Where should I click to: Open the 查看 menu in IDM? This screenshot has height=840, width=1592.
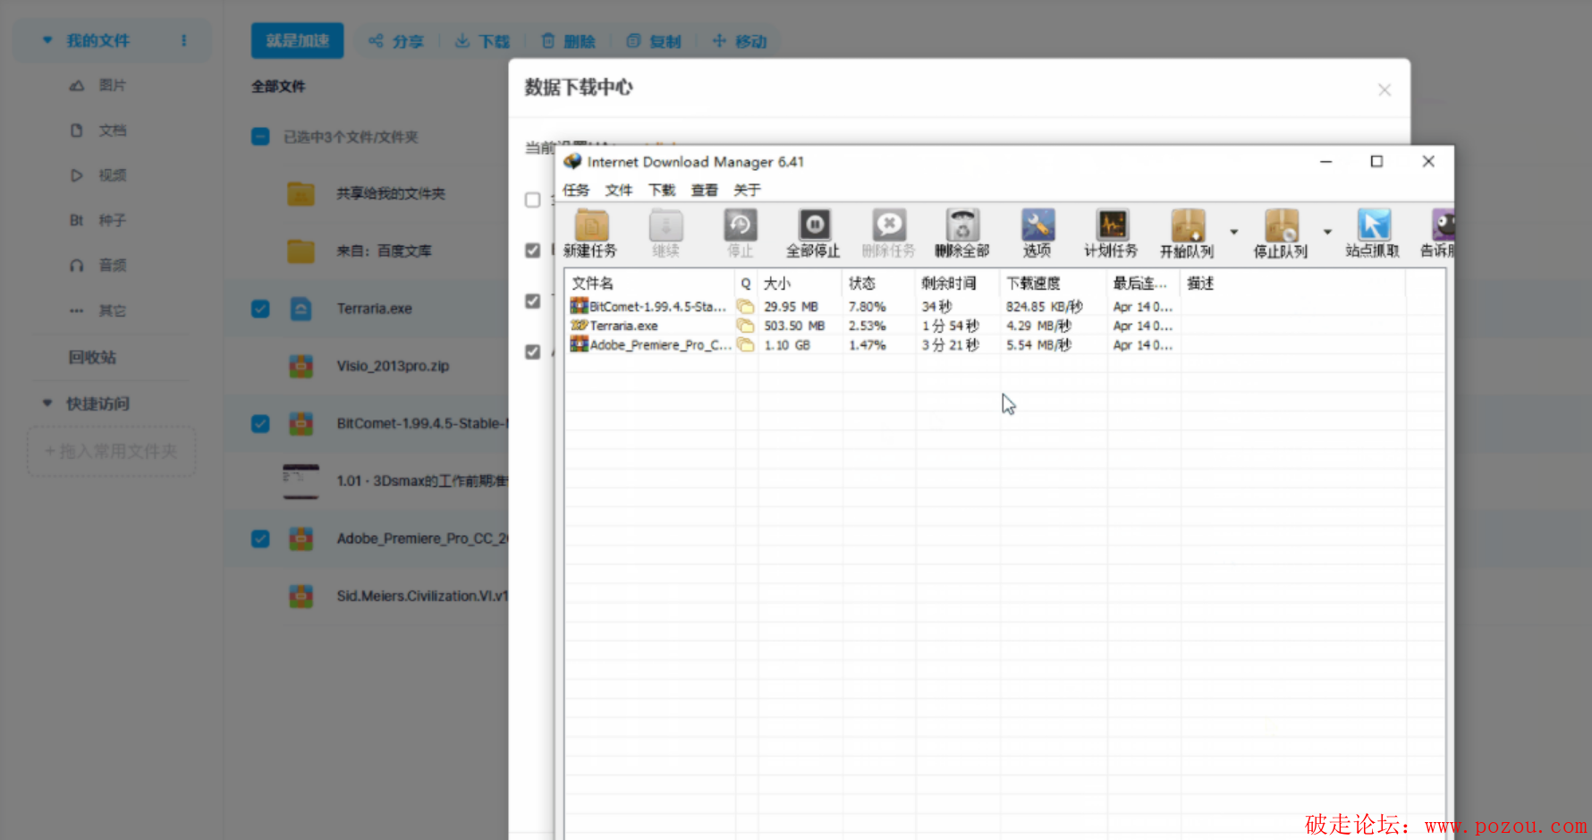[x=705, y=190]
